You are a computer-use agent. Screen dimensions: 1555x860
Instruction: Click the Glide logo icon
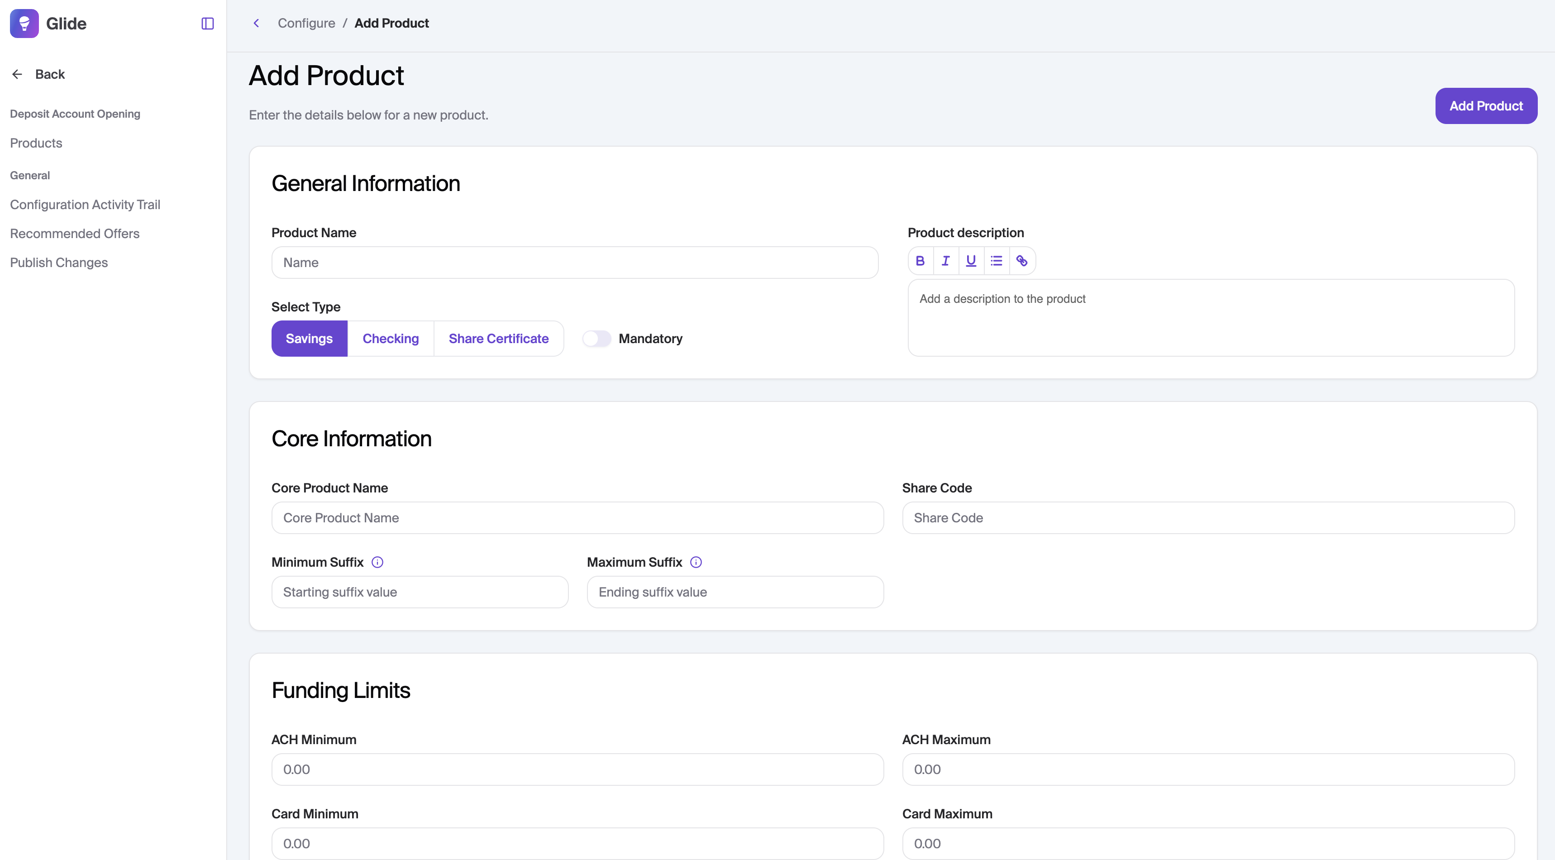point(25,24)
